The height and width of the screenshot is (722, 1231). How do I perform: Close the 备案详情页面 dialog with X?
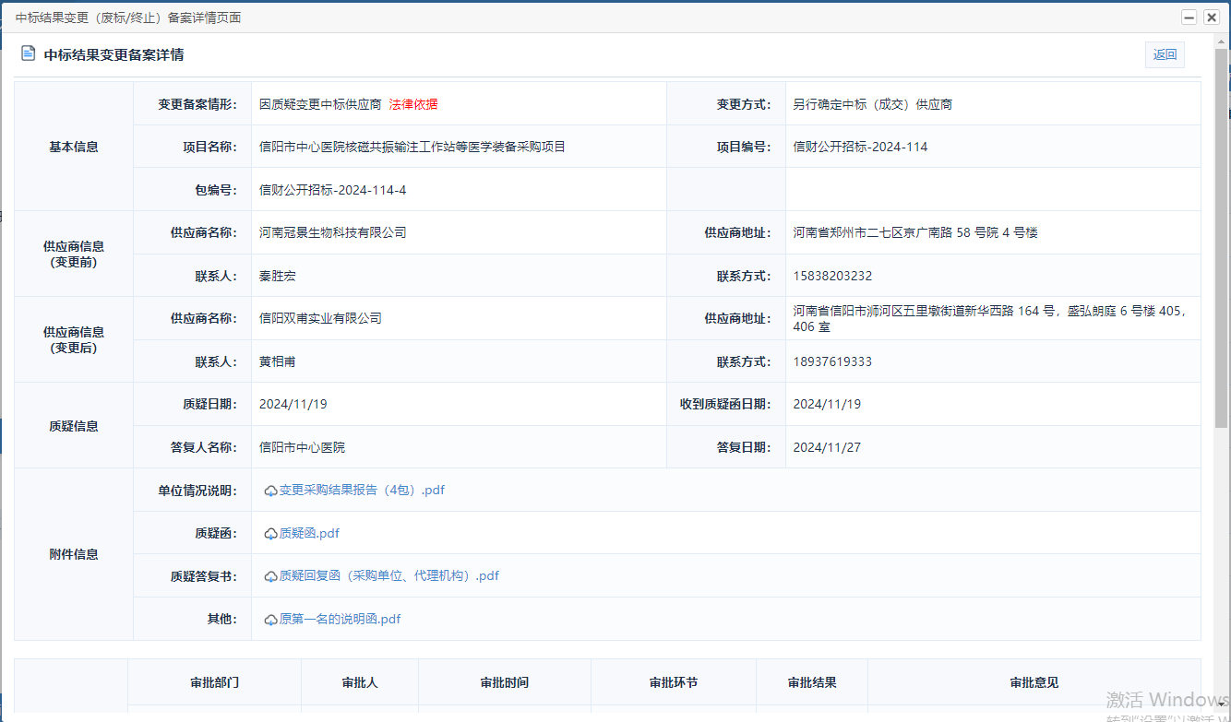(x=1209, y=18)
